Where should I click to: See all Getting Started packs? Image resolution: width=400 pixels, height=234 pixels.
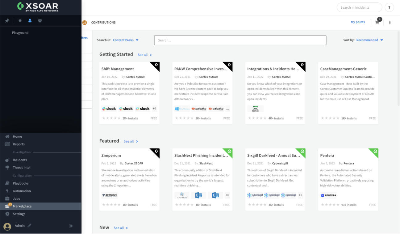point(145,55)
